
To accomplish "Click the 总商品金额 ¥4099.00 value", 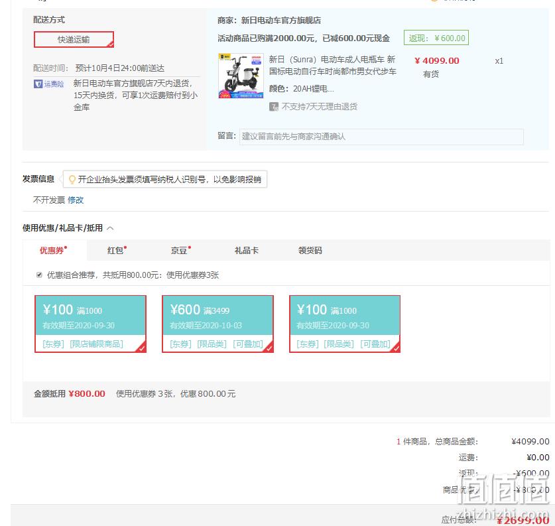I will click(x=530, y=441).
